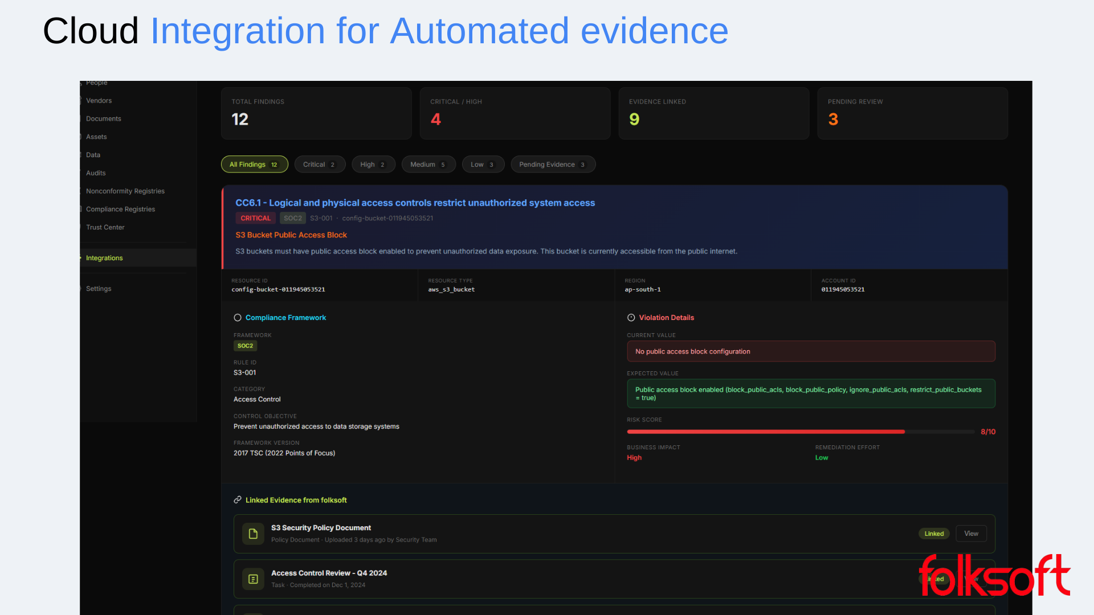This screenshot has height=615, width=1094.
Task: Filter findings by High severity
Action: coord(373,165)
